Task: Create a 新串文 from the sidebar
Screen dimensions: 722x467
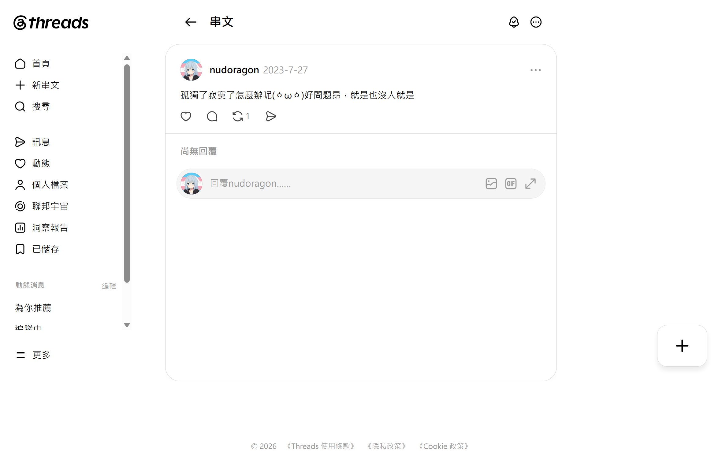Action: click(x=37, y=85)
